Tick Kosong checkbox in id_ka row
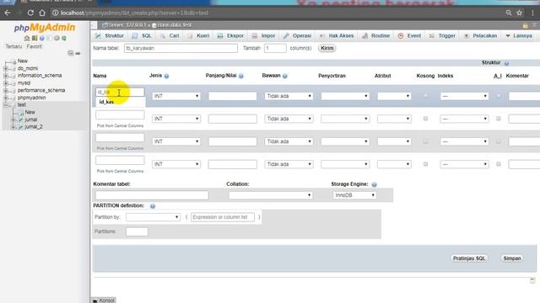Image resolution: width=540 pixels, height=303 pixels. point(425,96)
